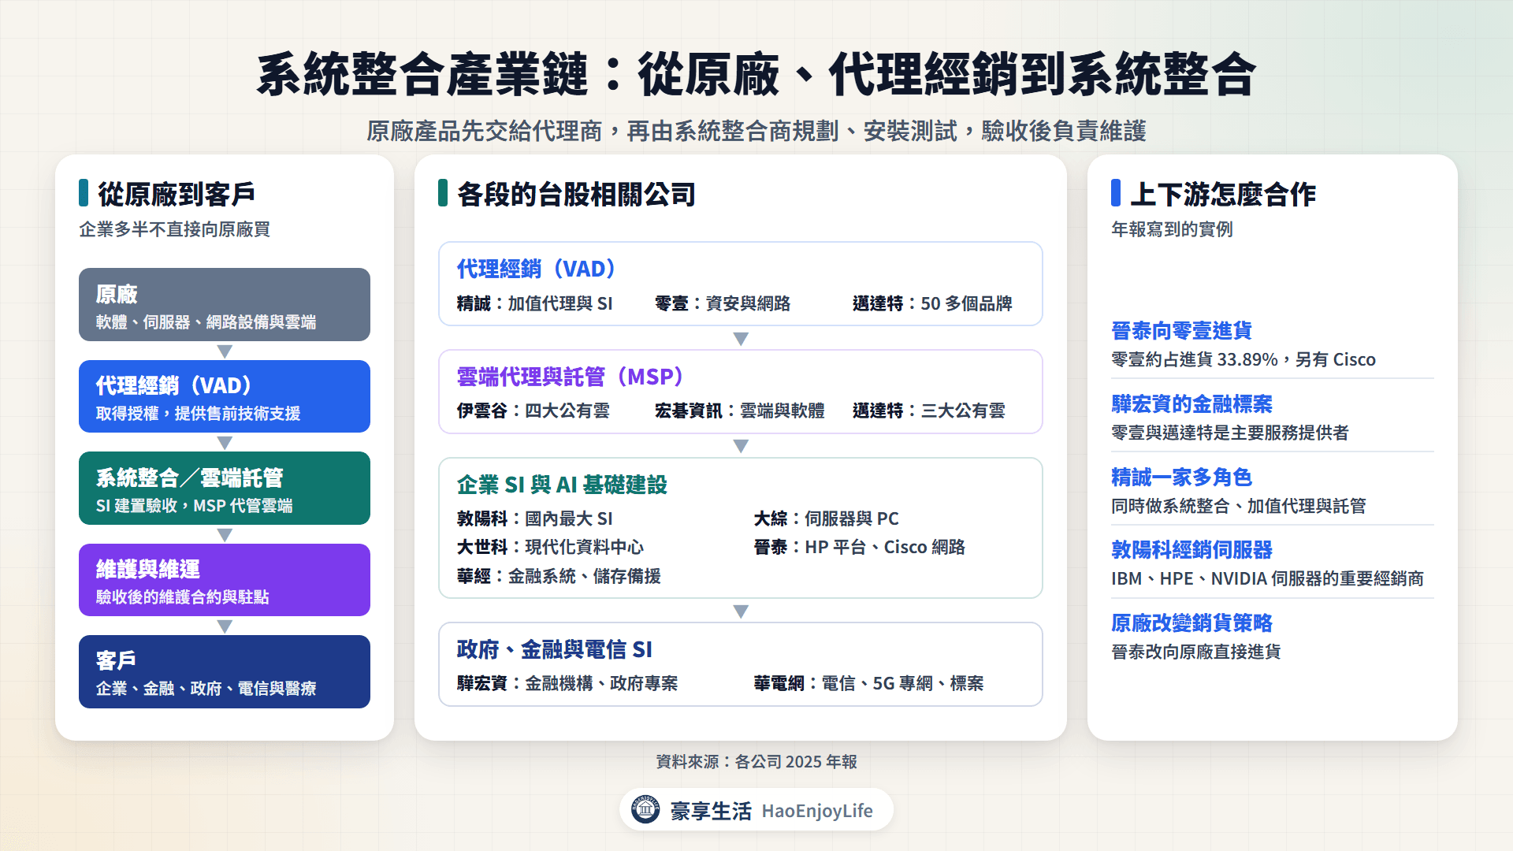Click 邁達特：50 多個品牌 text
The height and width of the screenshot is (851, 1513).
tap(932, 303)
